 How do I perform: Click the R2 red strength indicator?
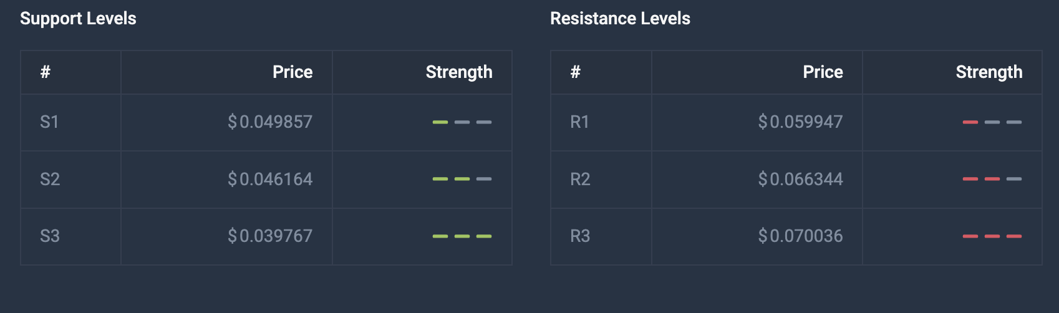click(x=992, y=179)
